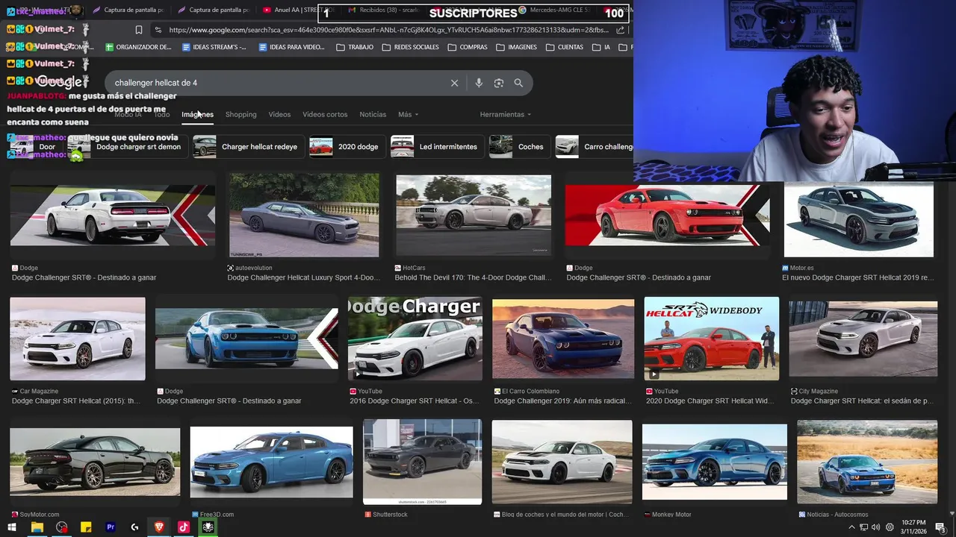Open the COMPRAS bookmarks folder
This screenshot has width=956, height=537.
point(468,47)
